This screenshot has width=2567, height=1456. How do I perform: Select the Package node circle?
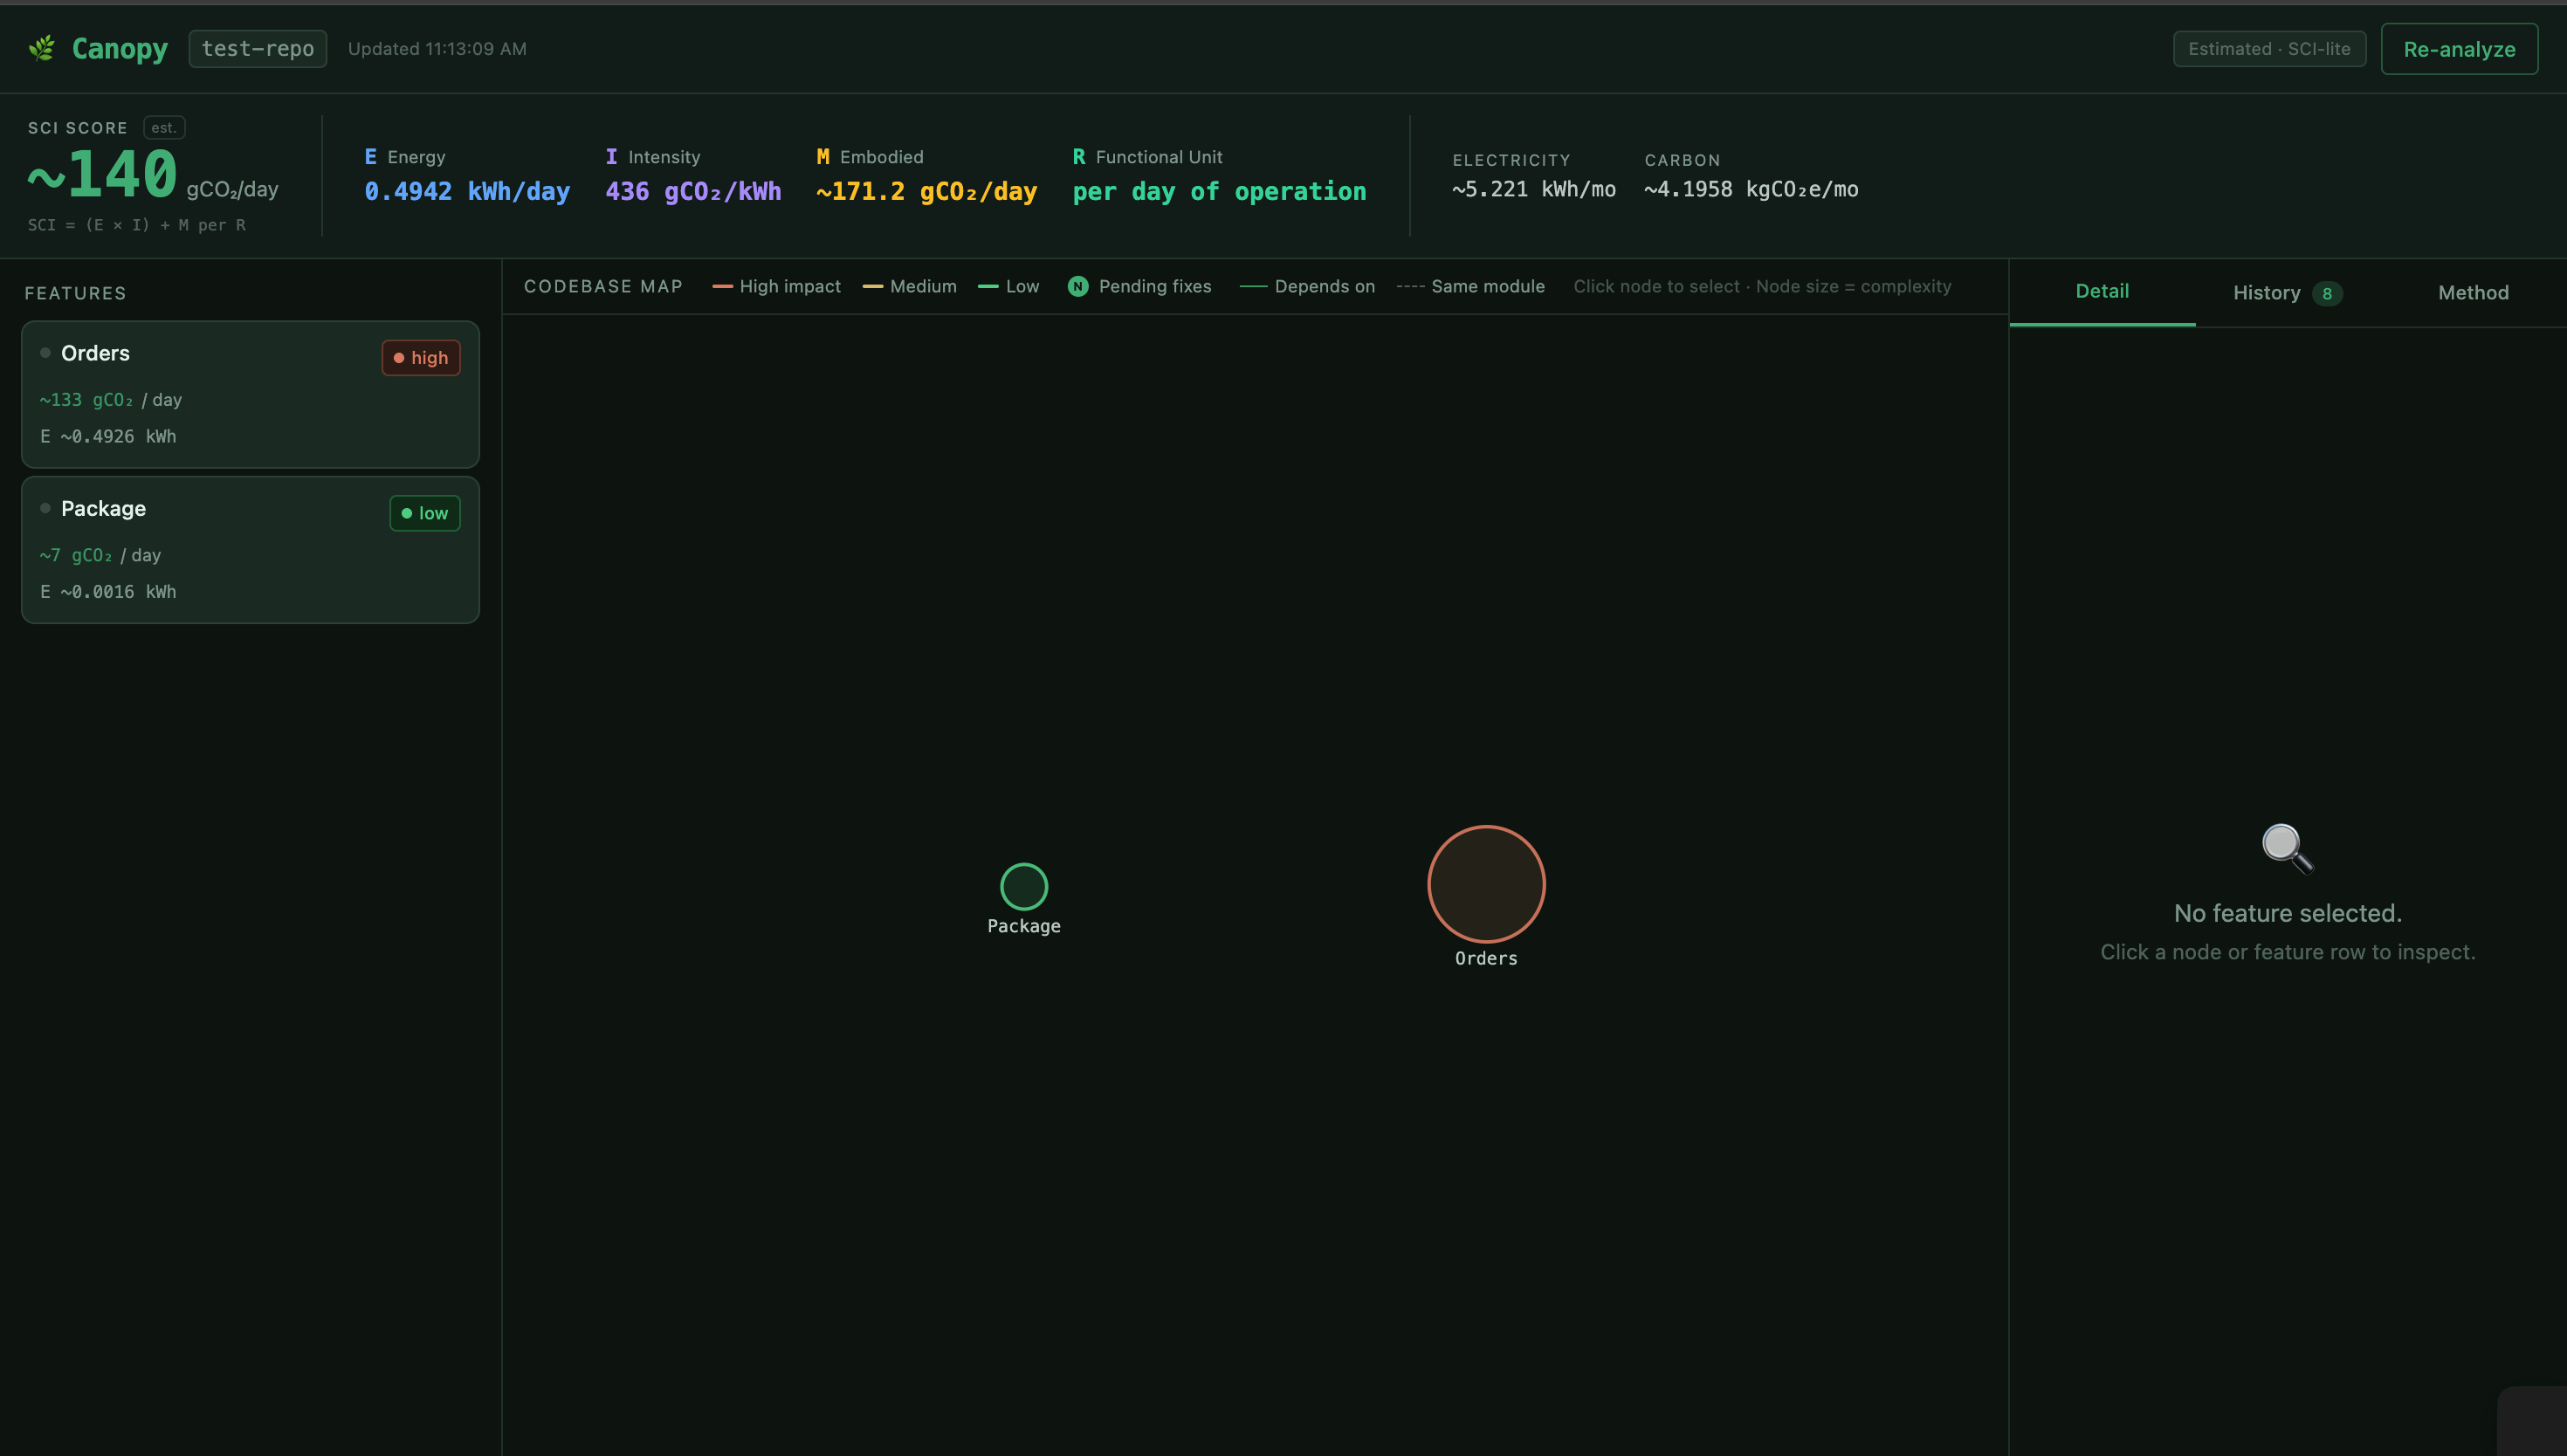(x=1023, y=886)
